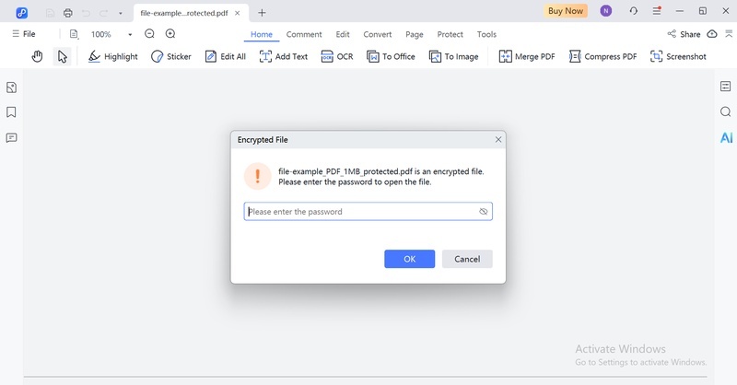Switch to the Comment tab
Screen dimensions: 737x385
304,34
